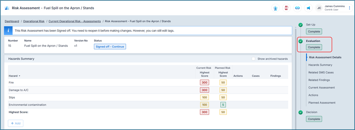Click the Decision green checkmark step icon

300,112
